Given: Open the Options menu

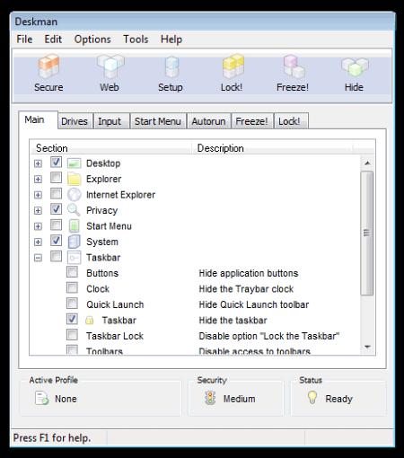Looking at the screenshot, I should [92, 40].
